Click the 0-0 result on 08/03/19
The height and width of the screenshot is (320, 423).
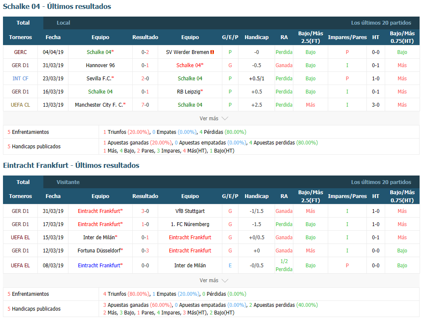(145, 266)
